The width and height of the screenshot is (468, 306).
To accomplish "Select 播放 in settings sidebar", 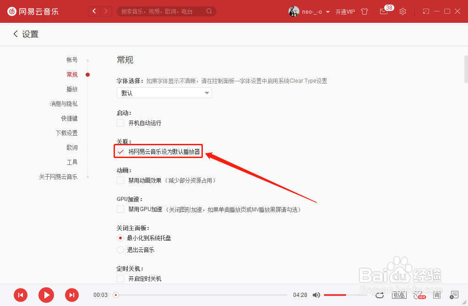I will point(72,89).
